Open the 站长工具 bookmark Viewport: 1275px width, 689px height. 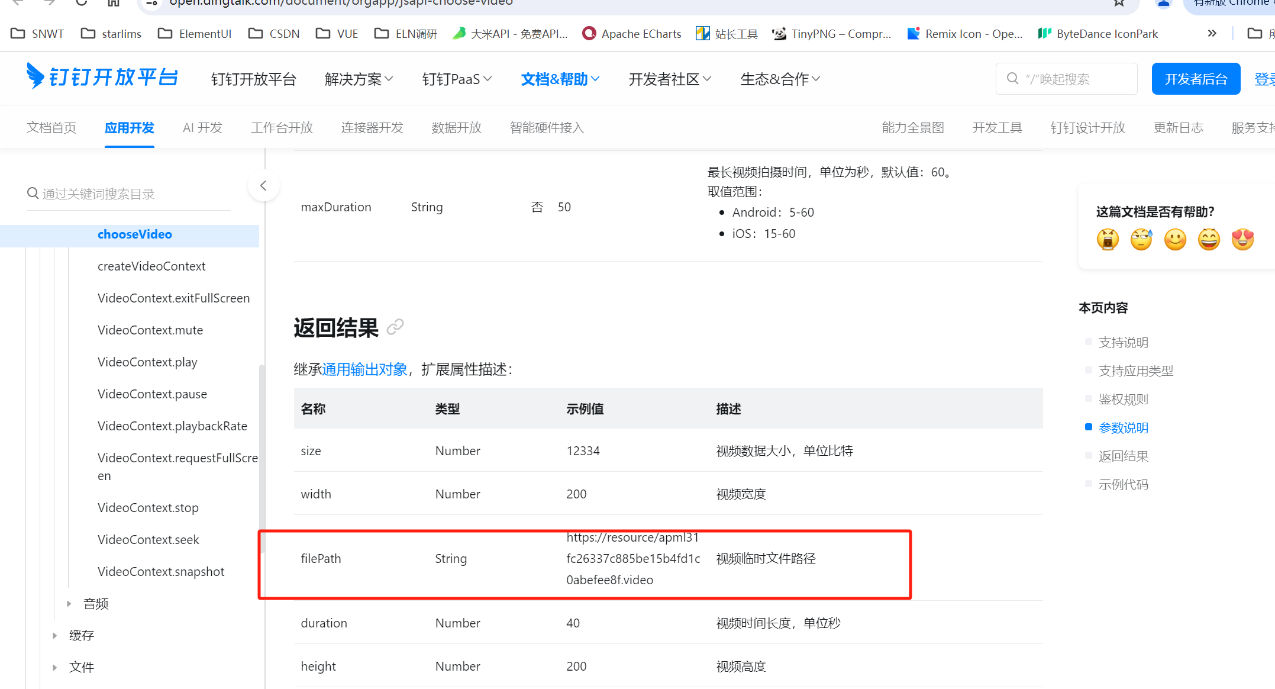pyautogui.click(x=727, y=34)
